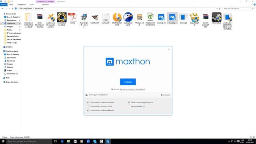This screenshot has height=144, width=256.
Task: Open Microsoft Edge from taskbar
Action: pos(62,141)
